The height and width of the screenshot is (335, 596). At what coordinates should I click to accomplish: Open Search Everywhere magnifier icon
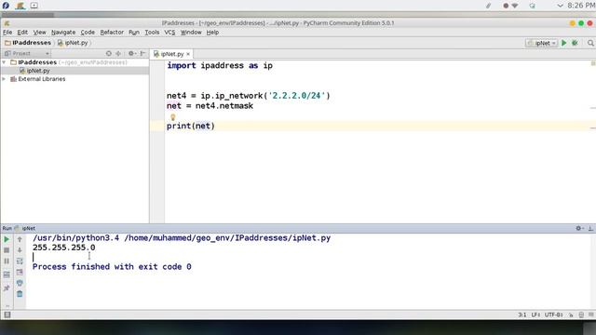tap(590, 43)
